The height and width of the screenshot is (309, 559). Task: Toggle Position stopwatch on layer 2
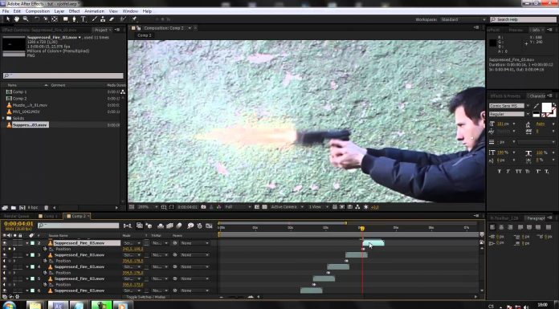tap(45, 249)
